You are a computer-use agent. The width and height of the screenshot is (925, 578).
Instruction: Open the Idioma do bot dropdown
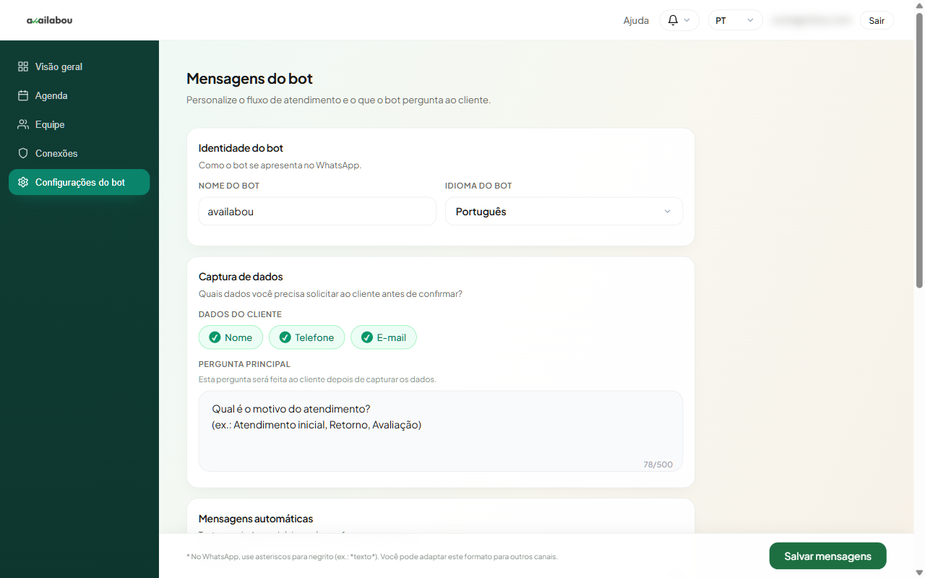(x=564, y=212)
